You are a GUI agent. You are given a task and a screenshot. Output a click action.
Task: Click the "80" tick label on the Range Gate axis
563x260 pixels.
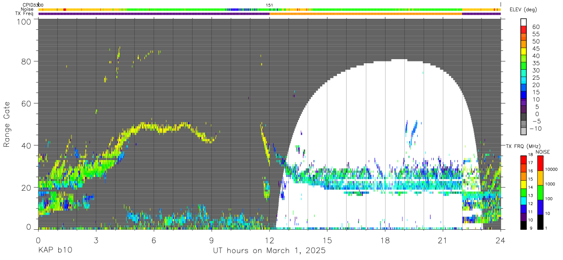click(26, 61)
